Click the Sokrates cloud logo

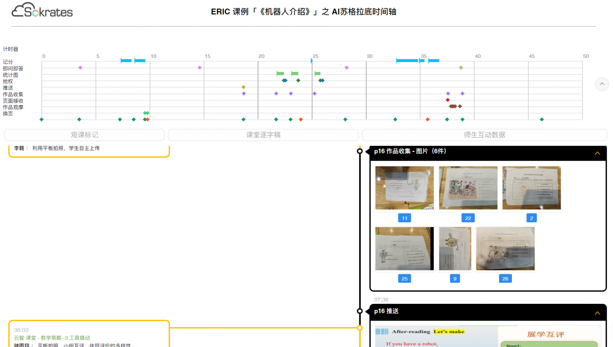(42, 11)
